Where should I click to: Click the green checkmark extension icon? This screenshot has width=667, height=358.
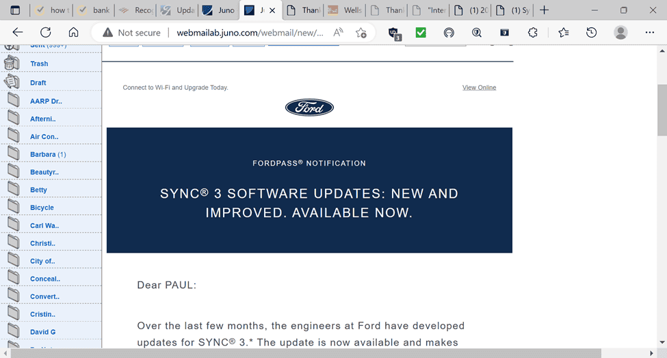pos(421,32)
